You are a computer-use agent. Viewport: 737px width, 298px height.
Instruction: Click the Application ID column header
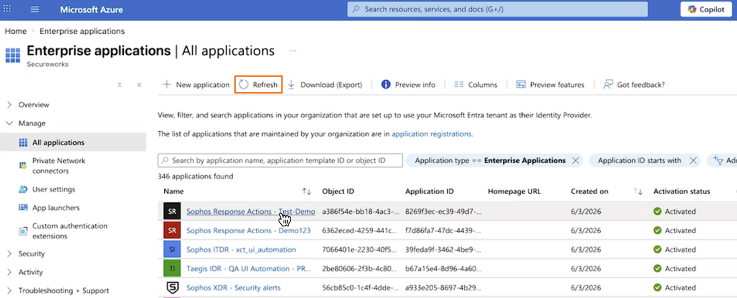[x=430, y=192]
